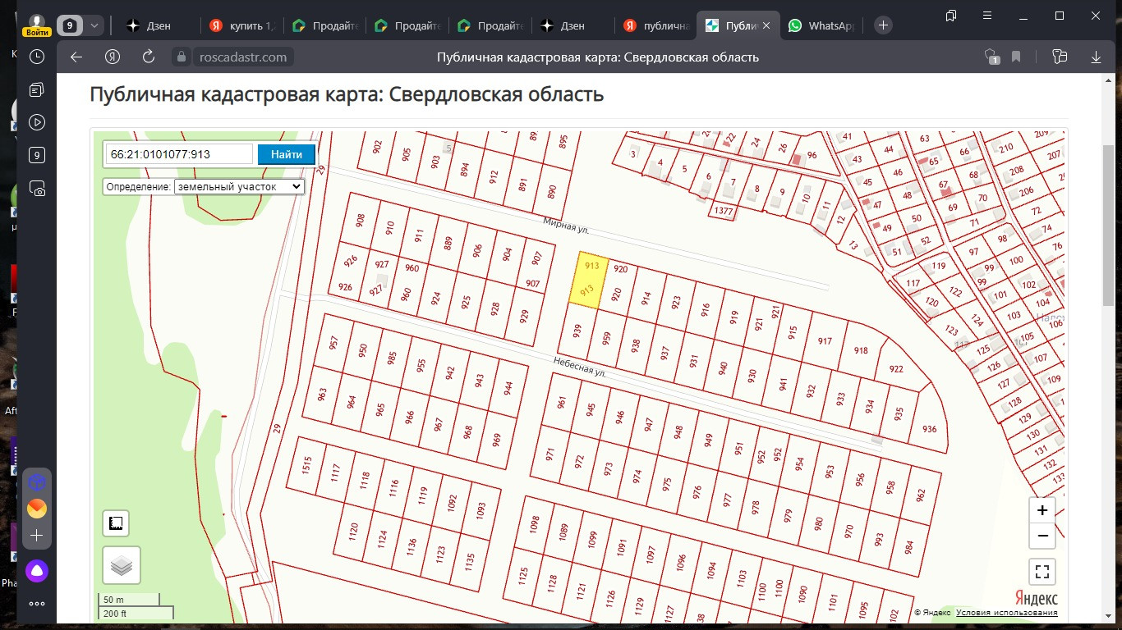The width and height of the screenshot is (1122, 630).
Task: Switch to the 'купить' Yandex search tab
Action: tap(242, 25)
